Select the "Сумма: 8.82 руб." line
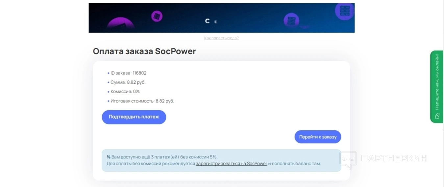The width and height of the screenshot is (444, 187). [128, 82]
